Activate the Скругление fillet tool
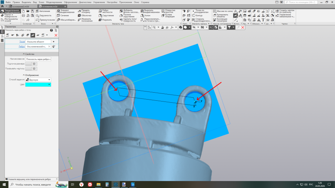Image resolution: width=335 pixels, height=188 pixels. coord(106,16)
